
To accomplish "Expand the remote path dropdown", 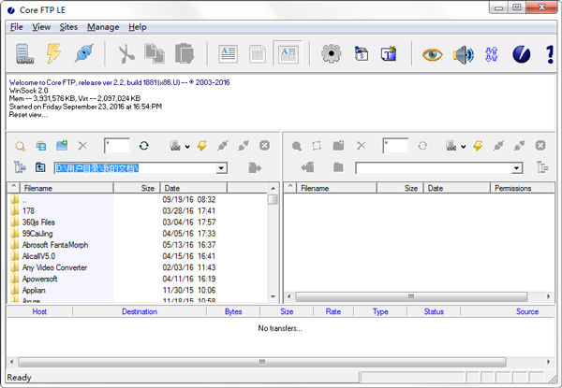I will click(x=515, y=168).
